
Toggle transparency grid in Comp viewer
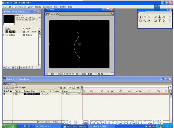pos(102,74)
